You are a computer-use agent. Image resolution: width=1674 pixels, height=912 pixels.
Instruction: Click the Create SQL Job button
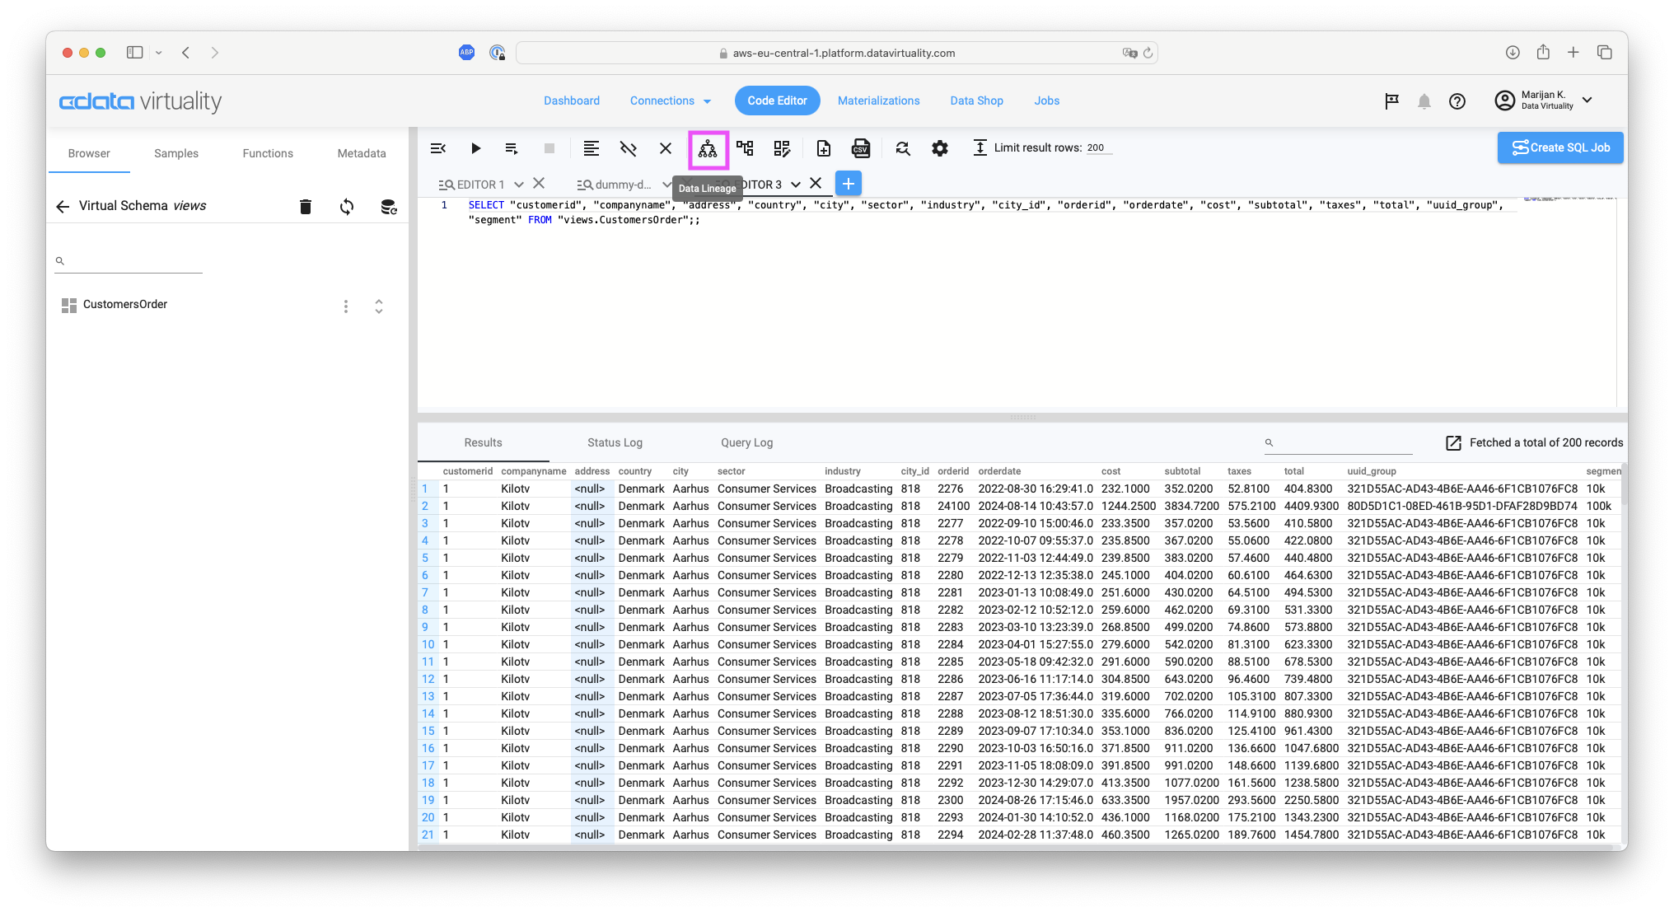tap(1559, 147)
